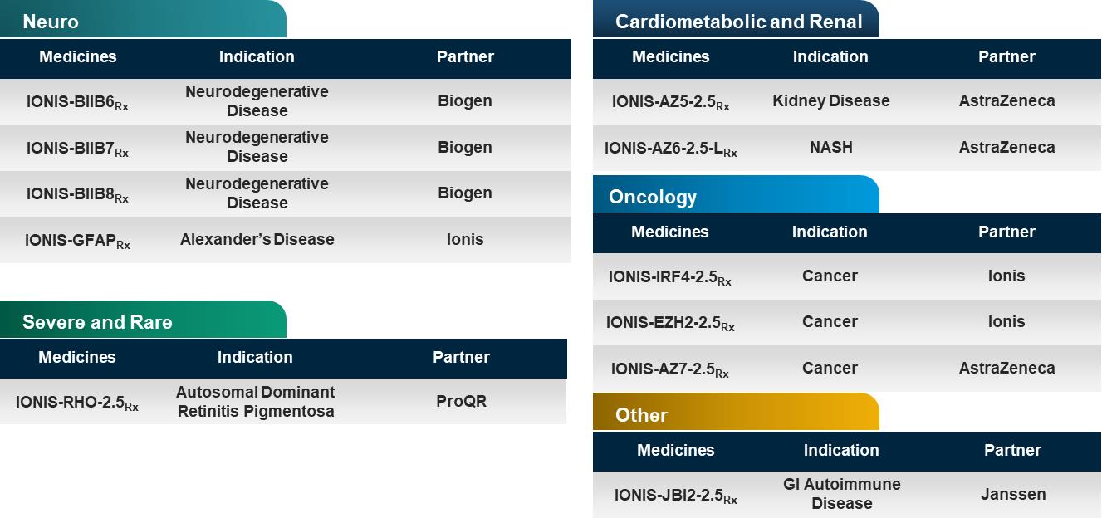Image resolution: width=1102 pixels, height=523 pixels.
Task: Click the Kidney Disease indication
Action: click(830, 101)
